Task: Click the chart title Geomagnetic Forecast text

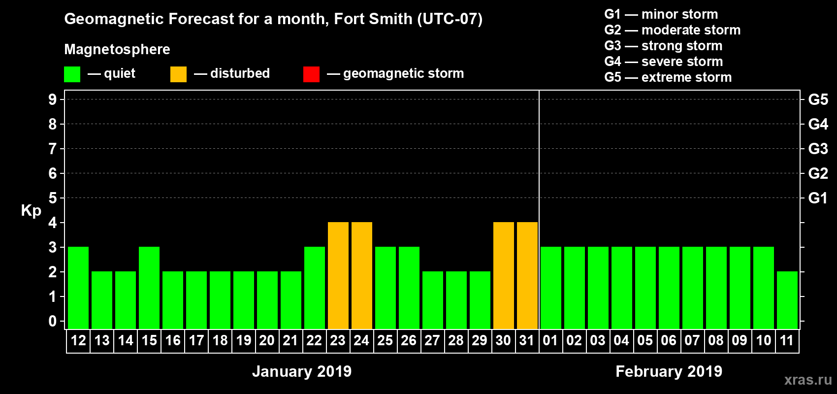Action: pos(273,19)
